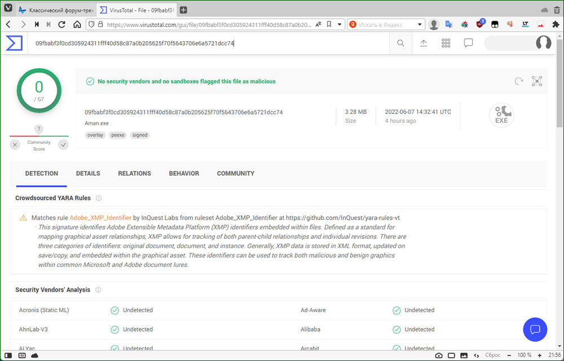The width and height of the screenshot is (564, 361).
Task: Open the Adobe_XMP_Identifier rule link
Action: tap(100, 218)
